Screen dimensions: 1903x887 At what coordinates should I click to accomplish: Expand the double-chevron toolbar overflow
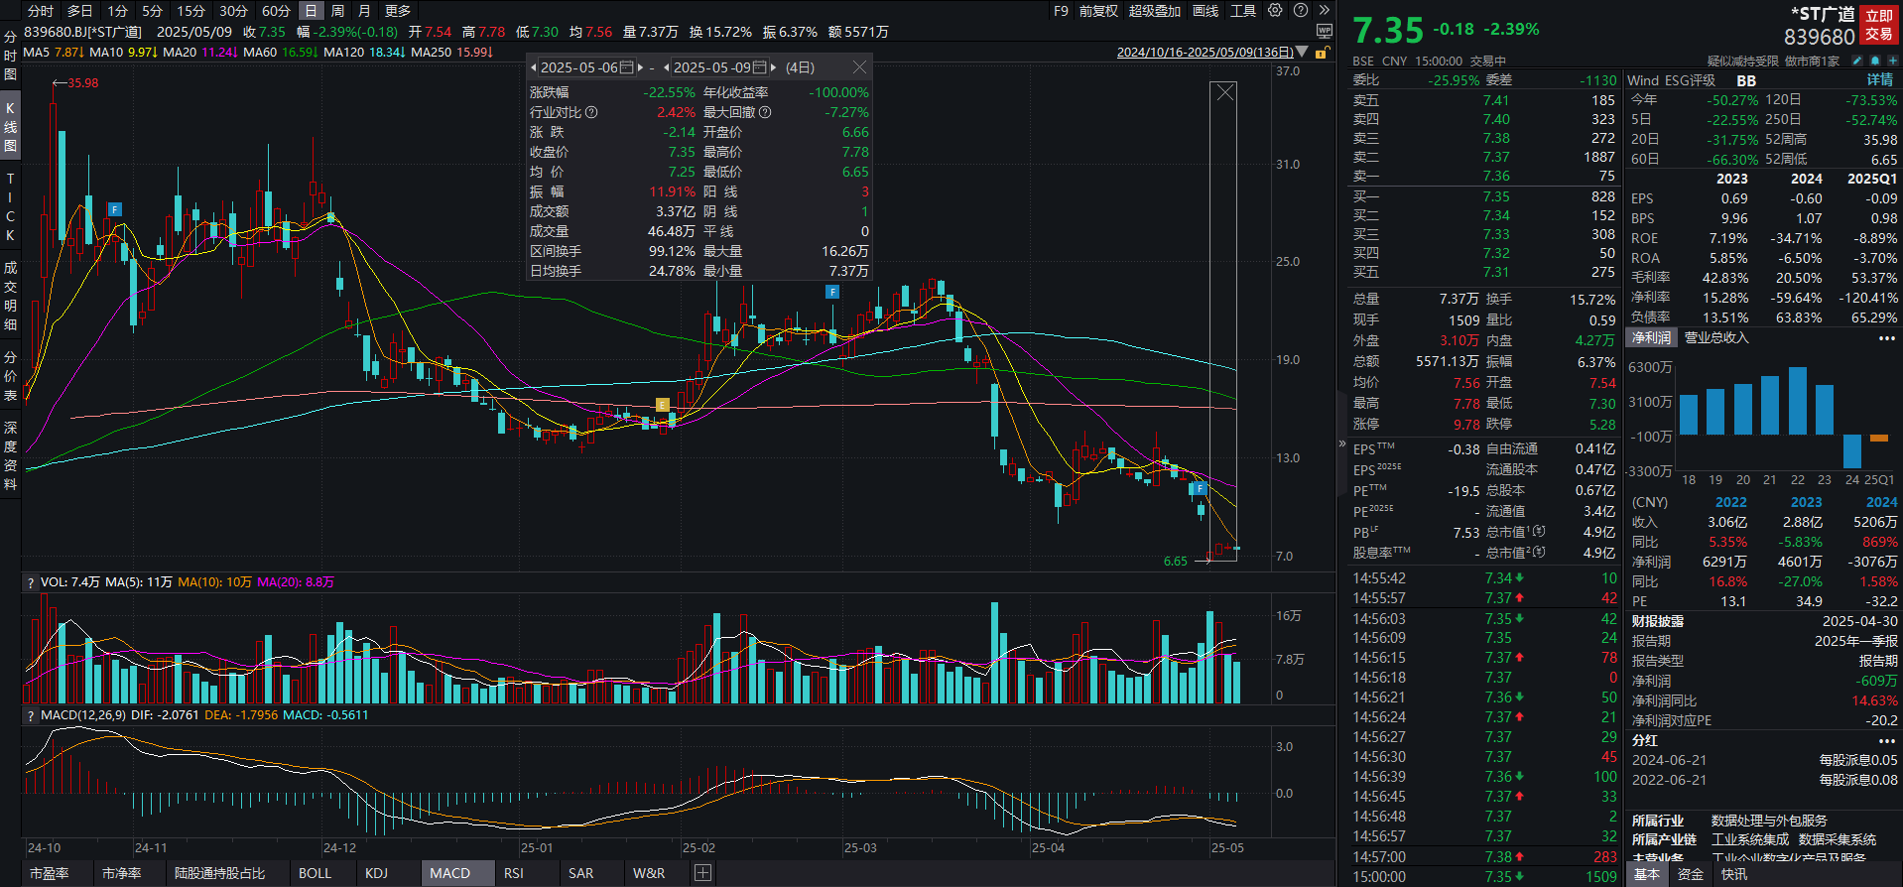(x=1324, y=11)
